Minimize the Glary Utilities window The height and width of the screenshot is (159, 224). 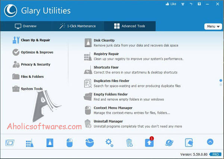(x=208, y=4)
